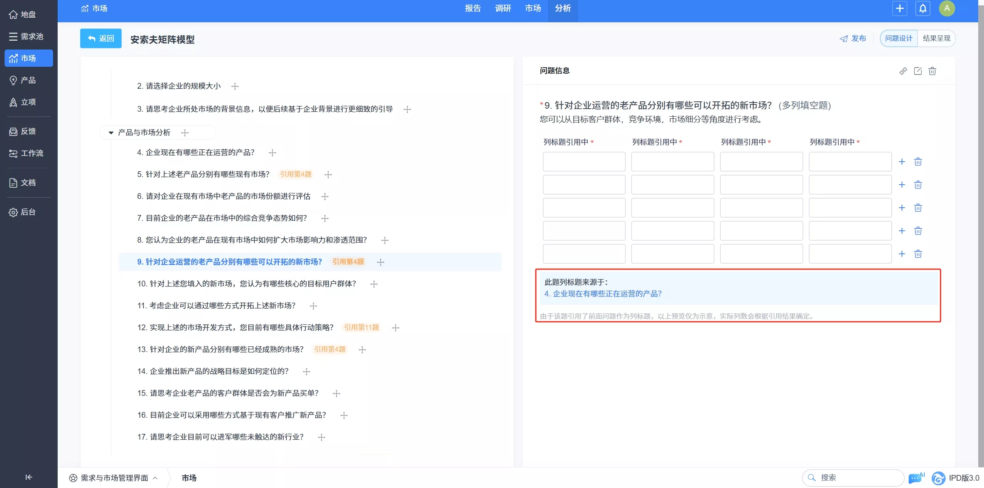Click the IPD版3.0 logo
The image size is (984, 488).
[956, 478]
